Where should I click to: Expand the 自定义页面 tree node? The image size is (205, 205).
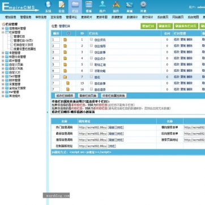click(x=3, y=65)
